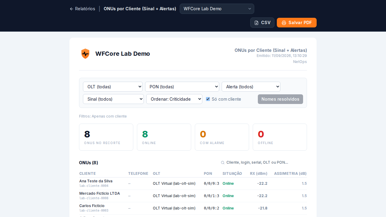
Task: Change the Ordenar: Criticidade sort option
Action: pyautogui.click(x=174, y=99)
